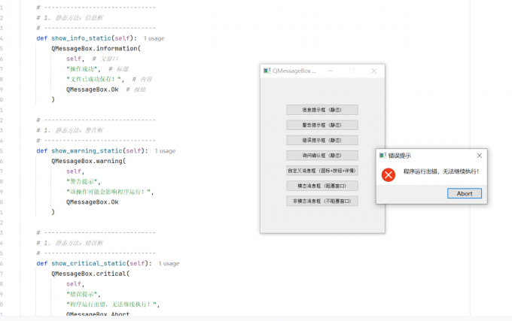Screen dimensions: 512x321
Task: Open 自定义消息框（图标+按钮+详情）
Action: (x=322, y=171)
